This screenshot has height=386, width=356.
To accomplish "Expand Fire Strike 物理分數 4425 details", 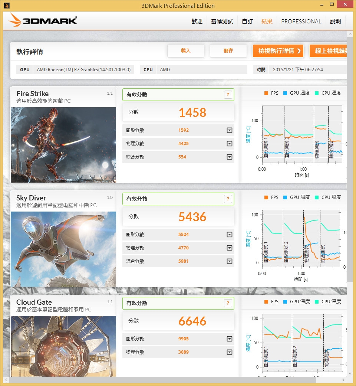I will coord(229,144).
